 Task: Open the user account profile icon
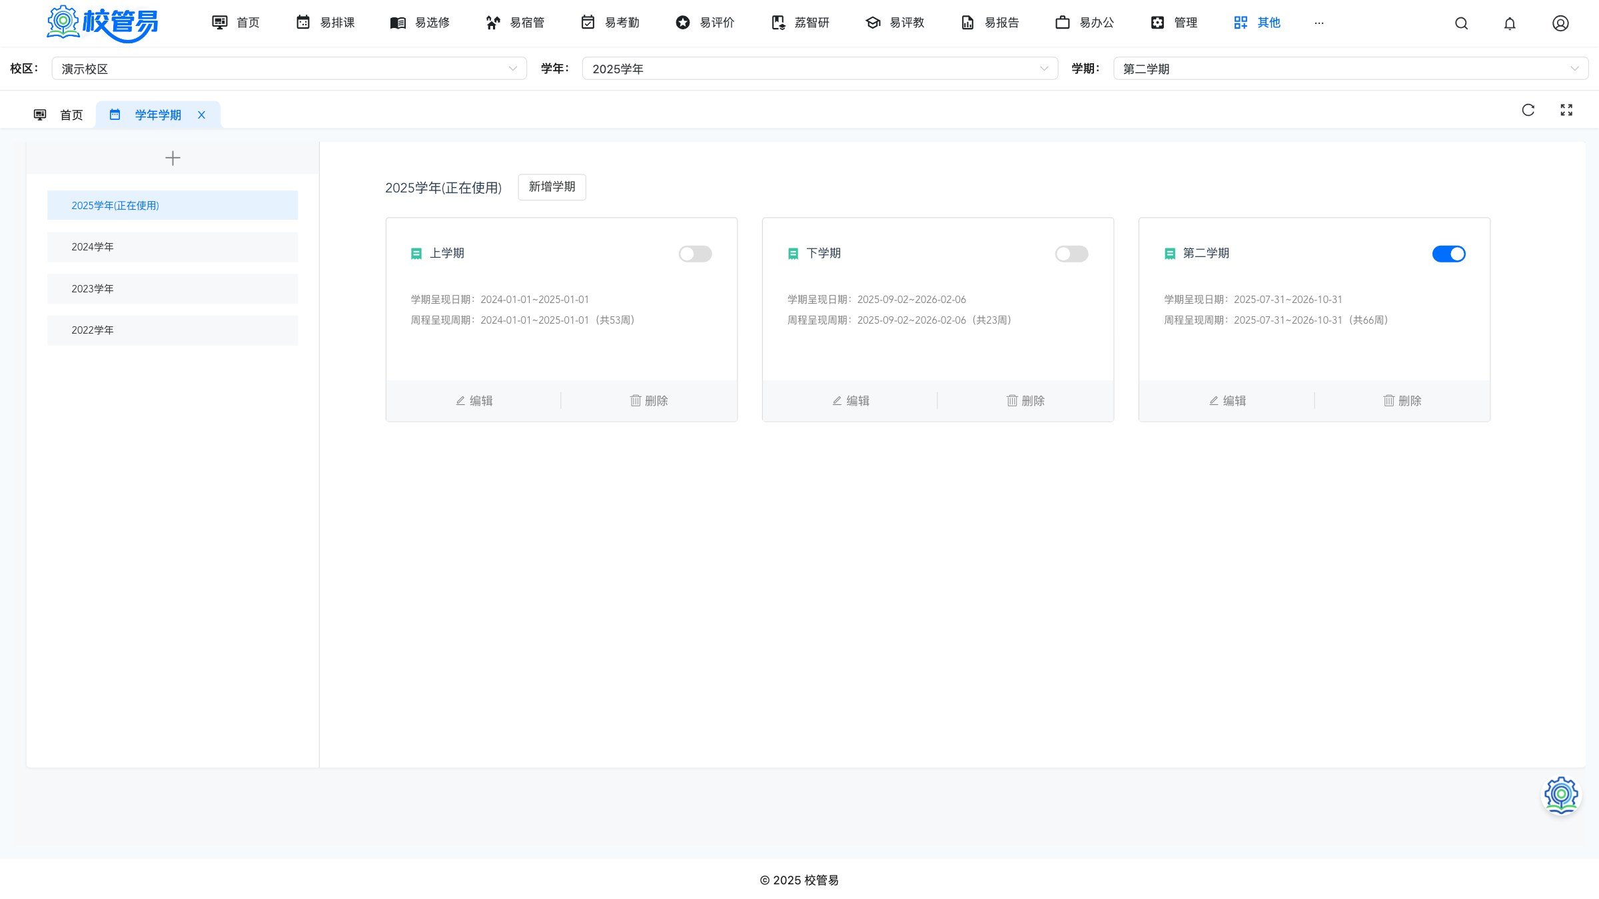(1560, 23)
